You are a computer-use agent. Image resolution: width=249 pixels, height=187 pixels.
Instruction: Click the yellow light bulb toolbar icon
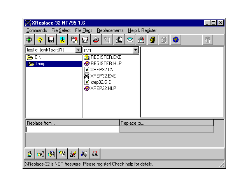(40, 39)
